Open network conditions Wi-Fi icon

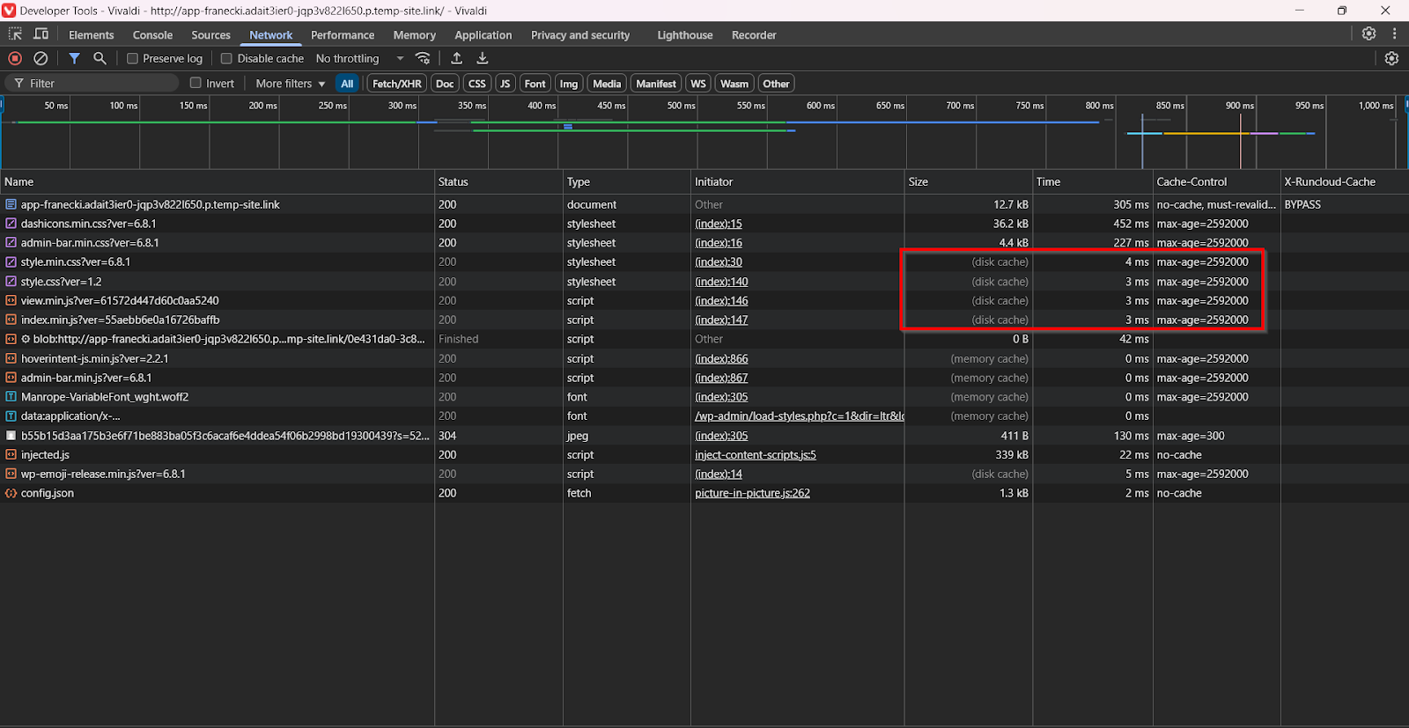(424, 58)
